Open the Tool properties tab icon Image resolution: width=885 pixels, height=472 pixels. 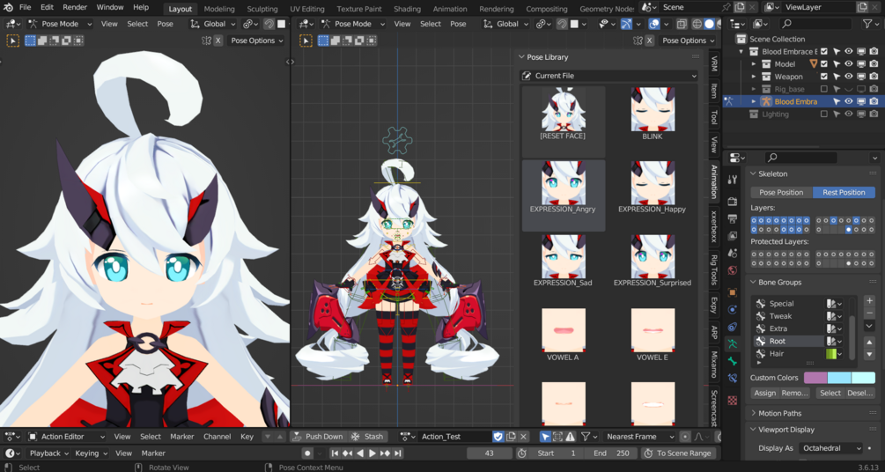(x=733, y=181)
